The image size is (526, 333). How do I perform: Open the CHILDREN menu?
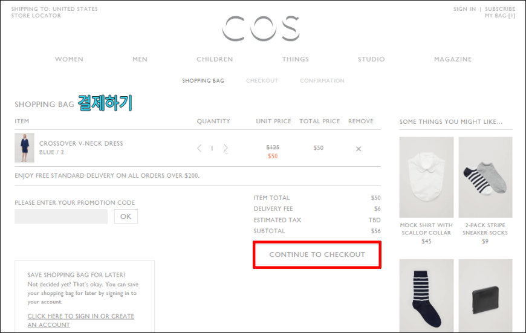(215, 59)
